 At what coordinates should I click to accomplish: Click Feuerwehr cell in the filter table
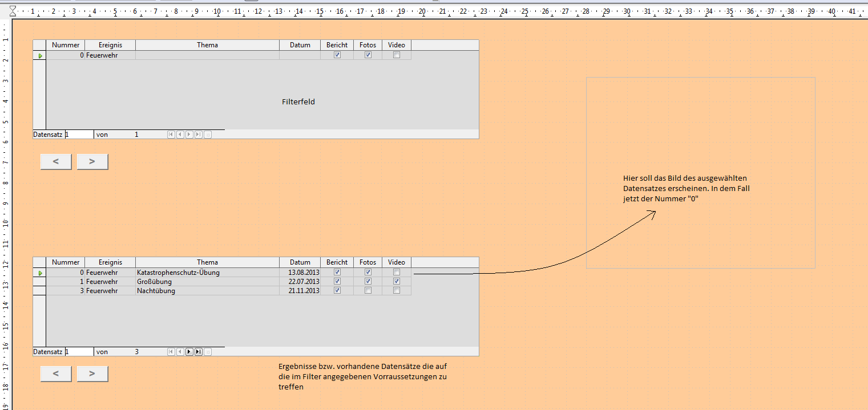pos(110,55)
